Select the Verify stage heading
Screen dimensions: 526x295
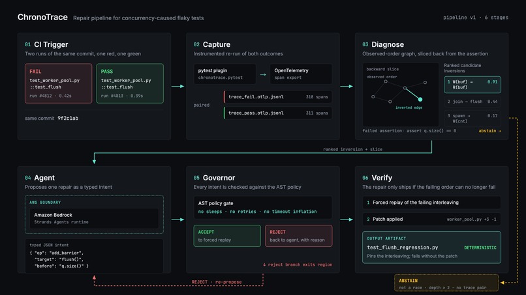pos(382,178)
